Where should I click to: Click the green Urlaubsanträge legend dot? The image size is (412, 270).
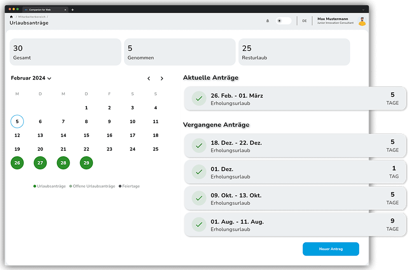(35, 186)
